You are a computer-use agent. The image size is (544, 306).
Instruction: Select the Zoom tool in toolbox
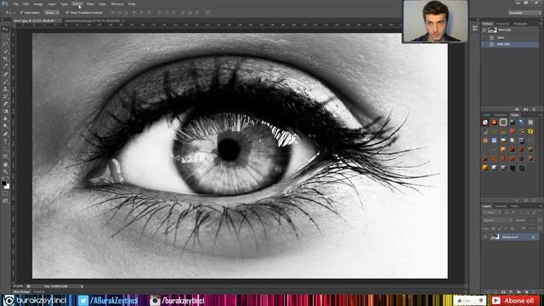point(5,172)
